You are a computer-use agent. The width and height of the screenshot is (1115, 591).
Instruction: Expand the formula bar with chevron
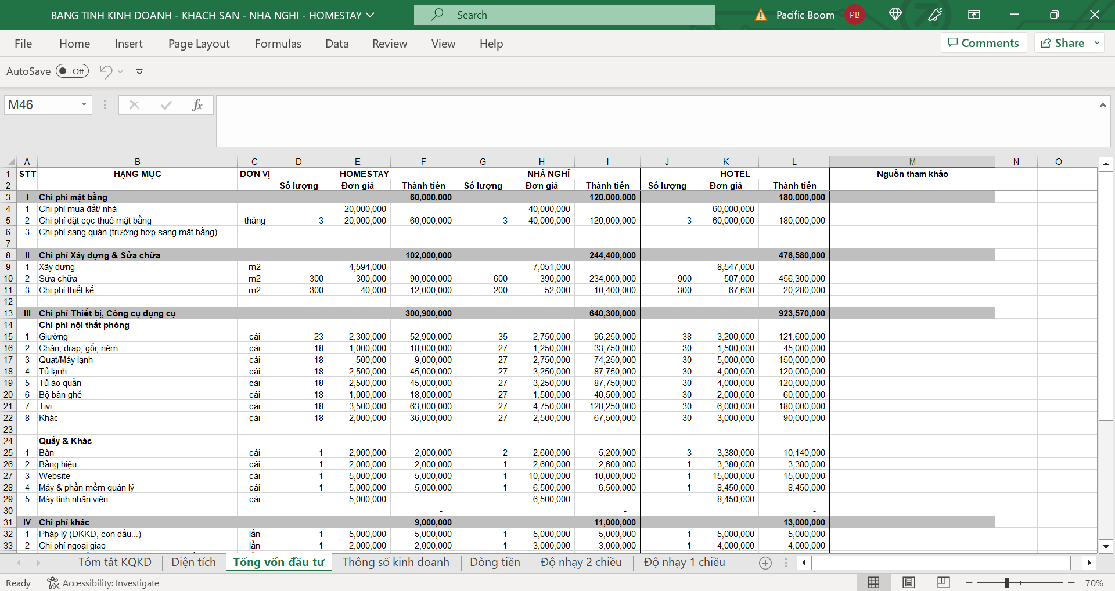pos(1102,105)
